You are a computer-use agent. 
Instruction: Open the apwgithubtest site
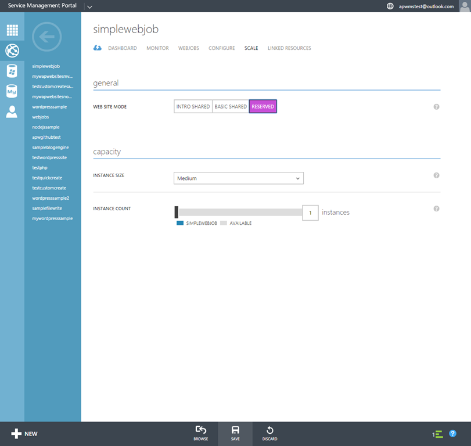pos(46,137)
